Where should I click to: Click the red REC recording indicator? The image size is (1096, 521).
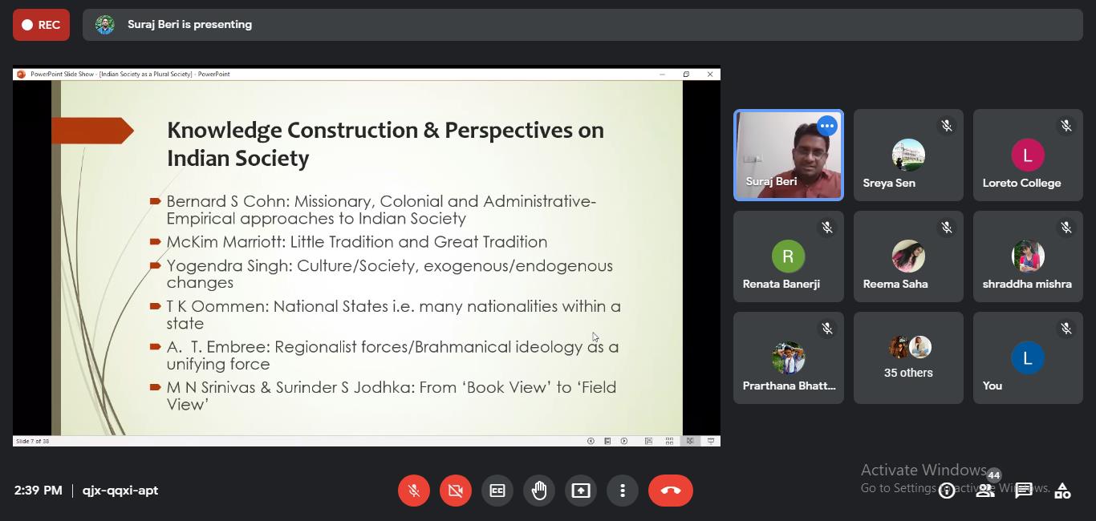tap(41, 25)
